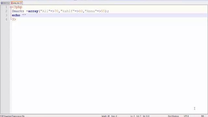The width and height of the screenshot is (208, 117).
Task: Click the "Ali" string key
Action: [x=45, y=11]
